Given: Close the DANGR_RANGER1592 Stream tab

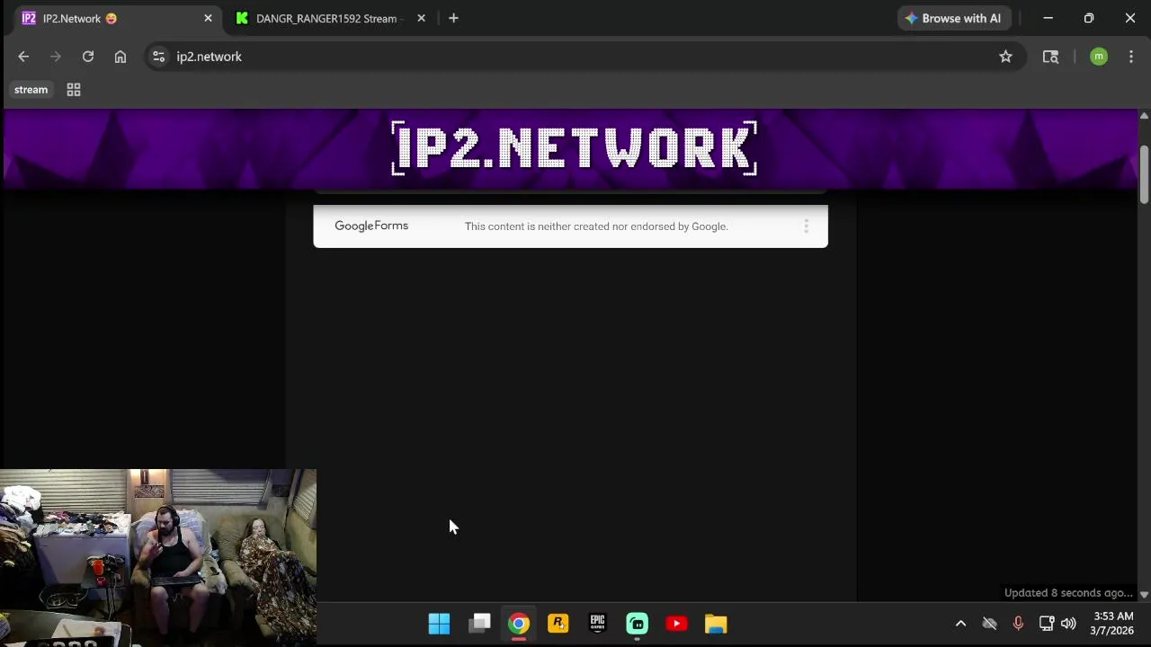Looking at the screenshot, I should pyautogui.click(x=421, y=18).
